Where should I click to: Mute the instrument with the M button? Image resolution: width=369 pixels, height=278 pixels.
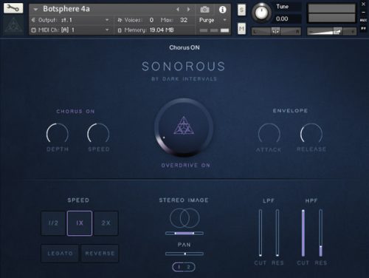click(241, 29)
